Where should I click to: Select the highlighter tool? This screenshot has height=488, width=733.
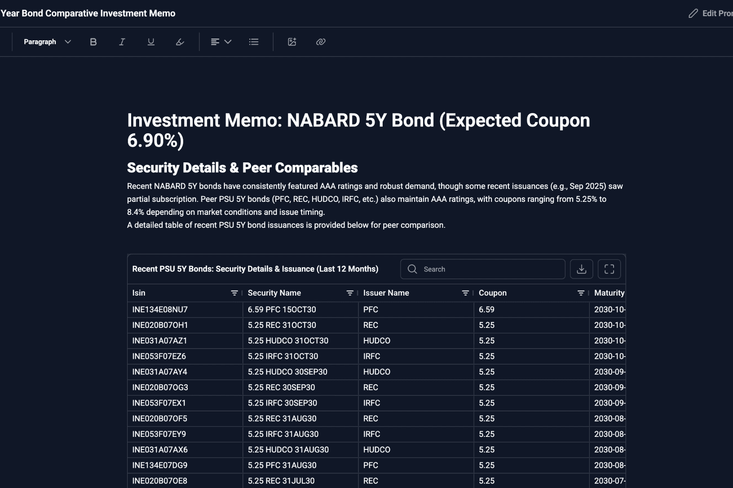click(180, 42)
